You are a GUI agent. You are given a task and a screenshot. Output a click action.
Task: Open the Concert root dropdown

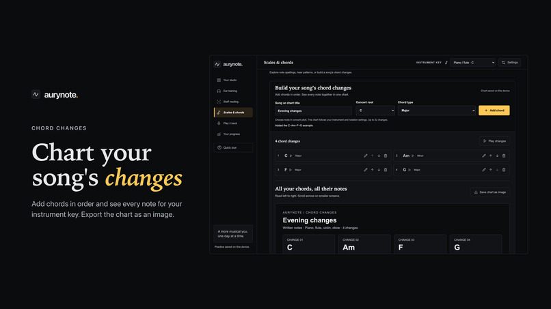click(375, 111)
